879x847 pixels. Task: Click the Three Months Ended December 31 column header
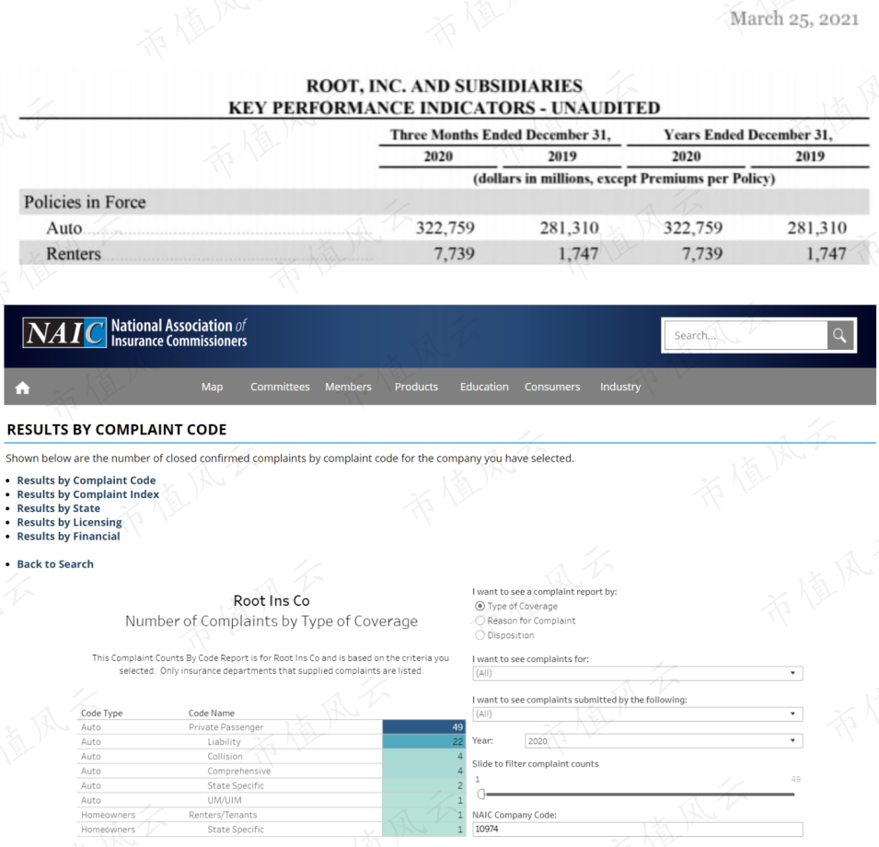(x=500, y=134)
